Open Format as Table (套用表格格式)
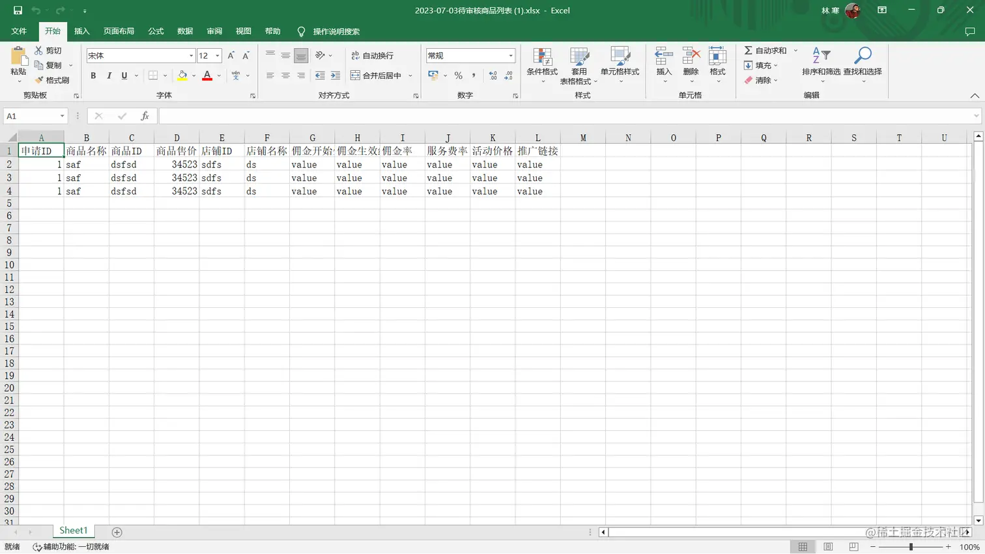 (578, 66)
